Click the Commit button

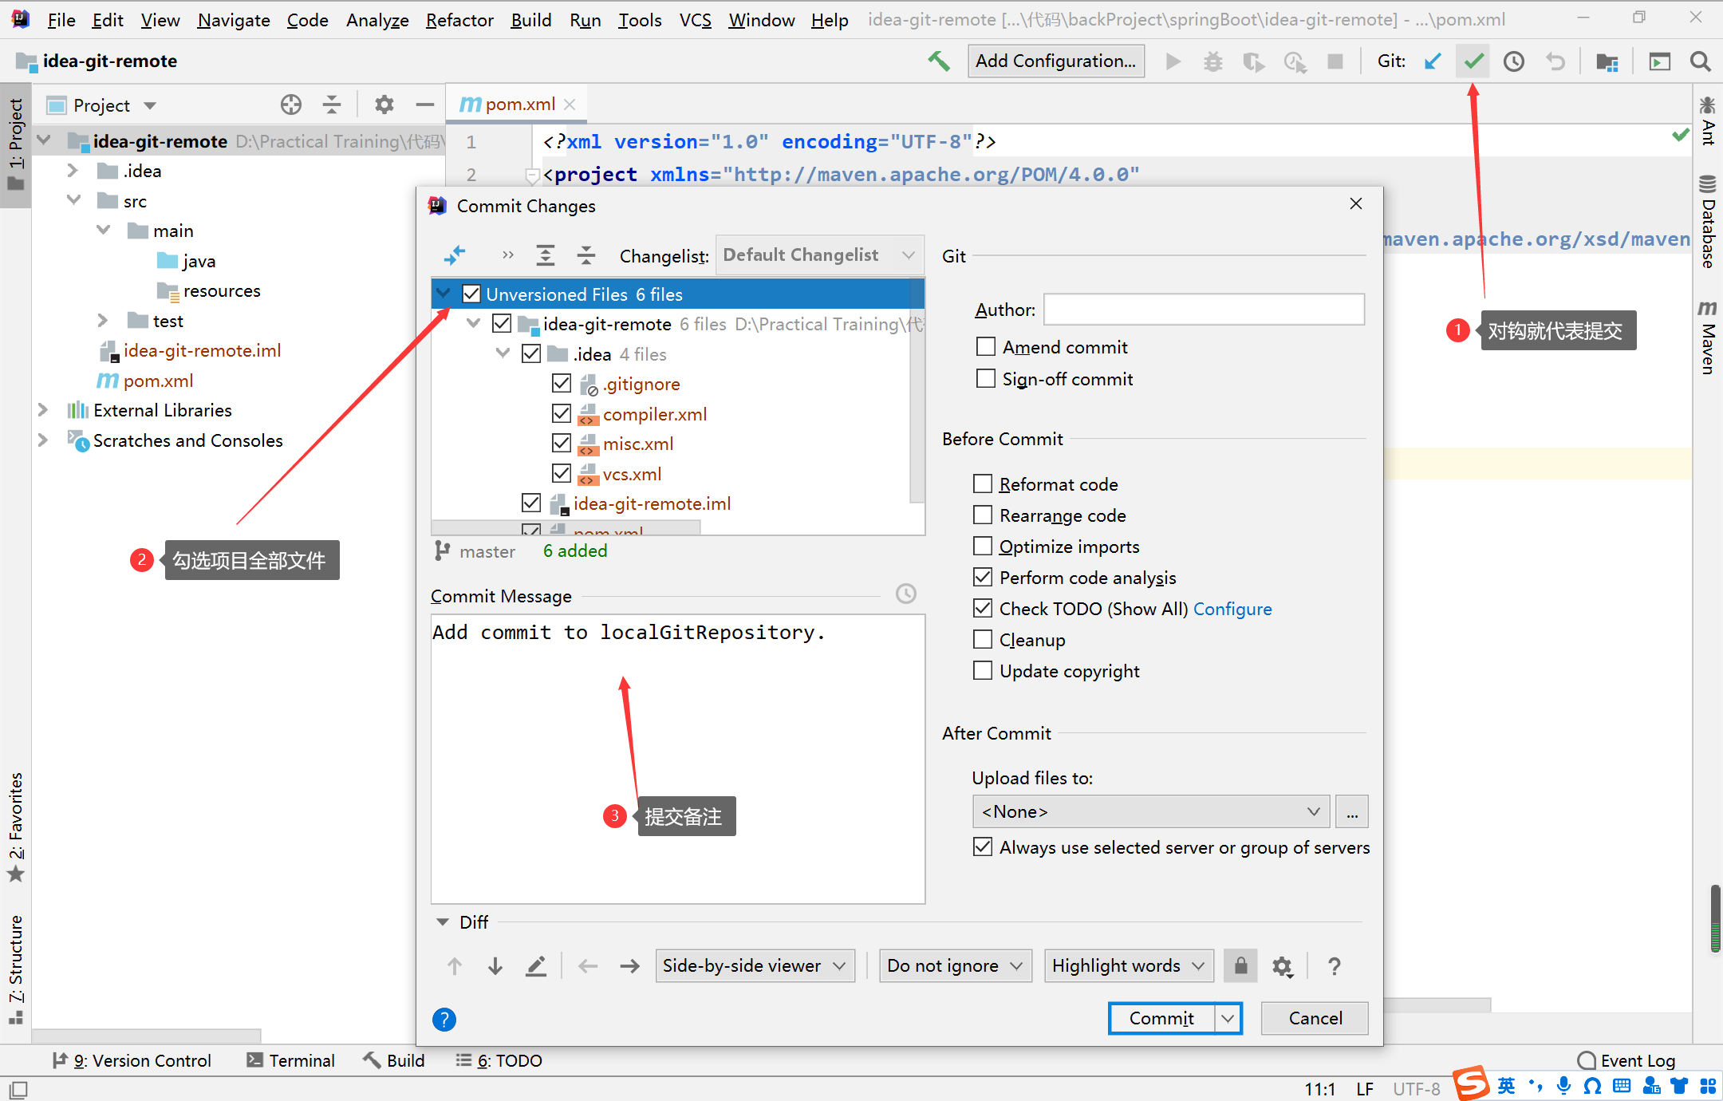[x=1161, y=1018]
